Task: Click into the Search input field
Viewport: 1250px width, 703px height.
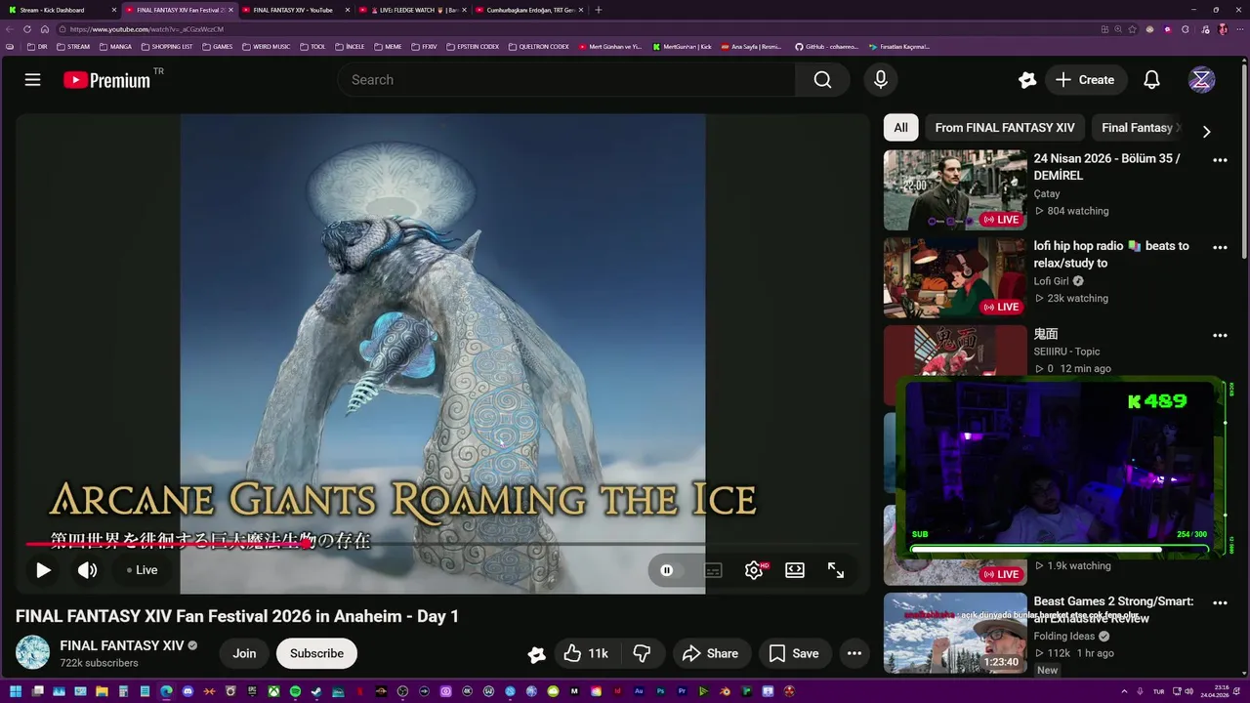Action: pyautogui.click(x=566, y=80)
